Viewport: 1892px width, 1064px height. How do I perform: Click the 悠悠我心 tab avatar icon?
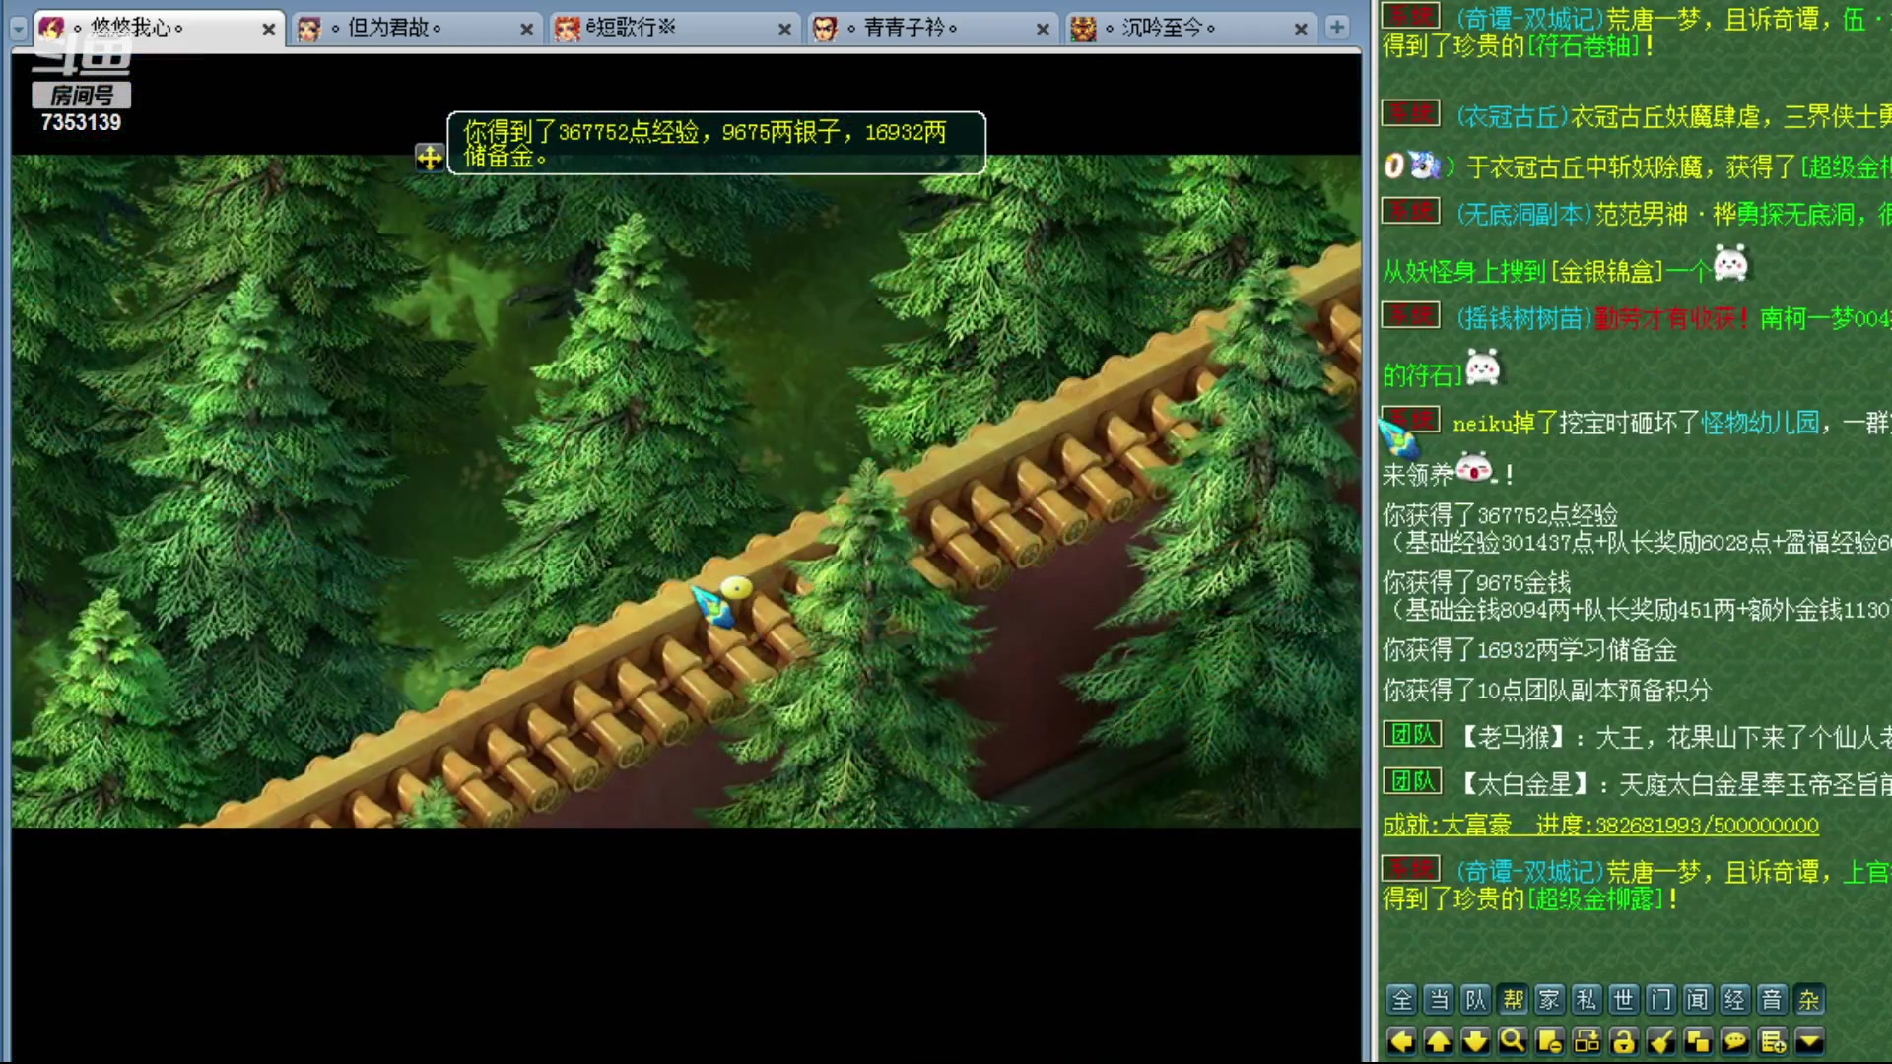[x=51, y=29]
